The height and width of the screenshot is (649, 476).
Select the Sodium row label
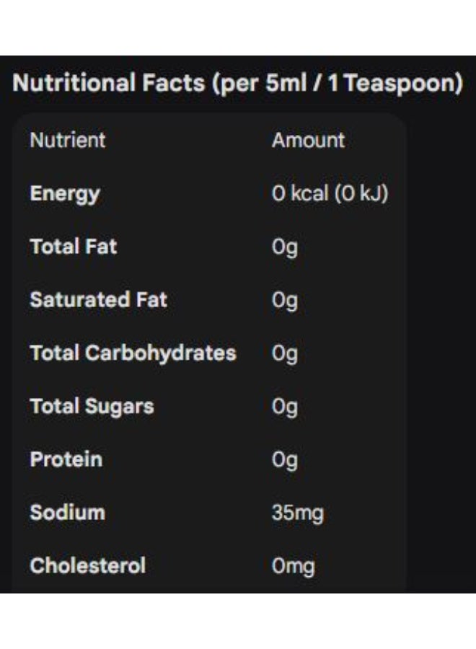click(68, 513)
